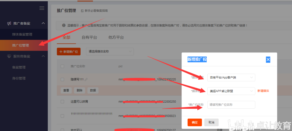Click the 推广位管理 page heading

click(66, 11)
